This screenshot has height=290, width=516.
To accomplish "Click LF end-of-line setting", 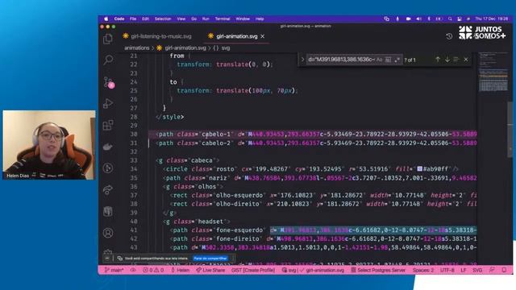I will (464, 270).
